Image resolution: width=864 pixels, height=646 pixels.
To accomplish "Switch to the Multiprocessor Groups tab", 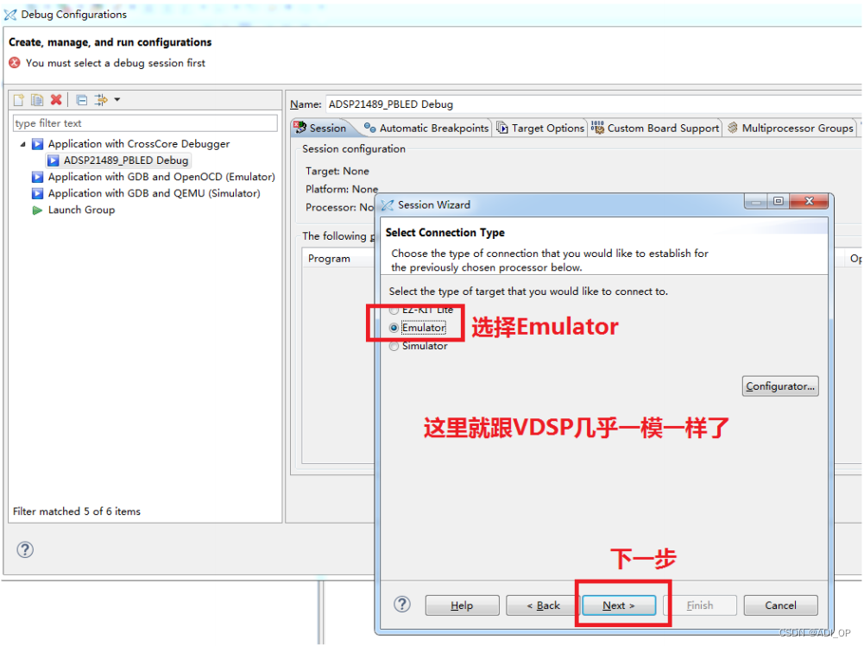I will tap(790, 128).
